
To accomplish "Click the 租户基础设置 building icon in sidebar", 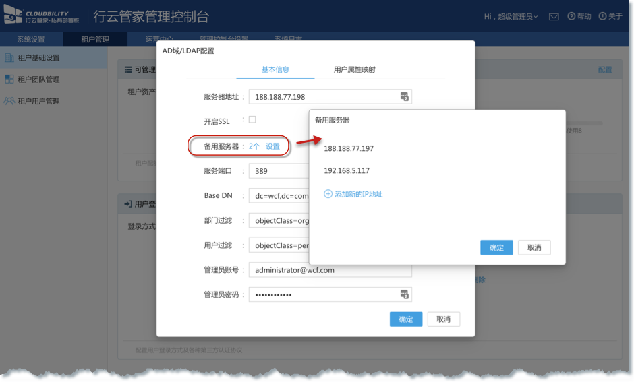I will pos(9,58).
